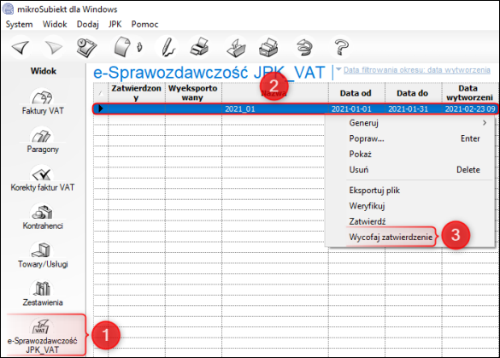
Task: Click the first printer toolbar icon
Action: tap(200, 47)
